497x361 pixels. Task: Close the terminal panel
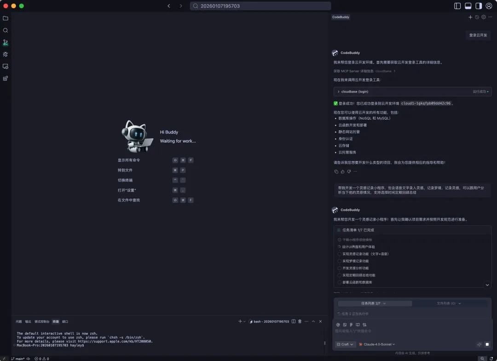pos(320,322)
